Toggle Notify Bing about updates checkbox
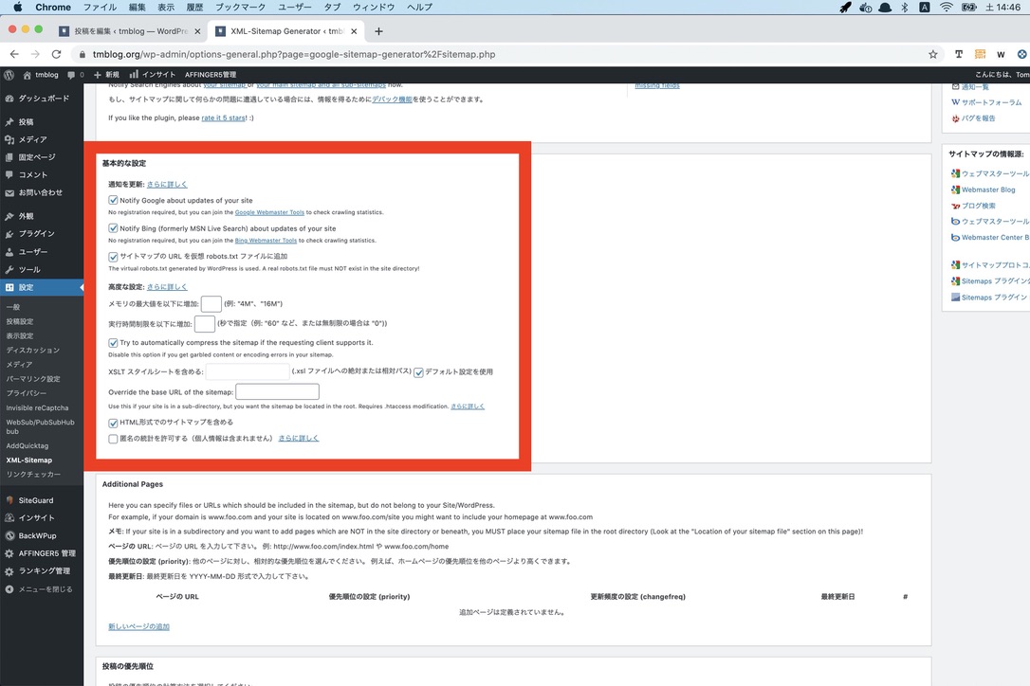1030x686 pixels. click(x=113, y=228)
